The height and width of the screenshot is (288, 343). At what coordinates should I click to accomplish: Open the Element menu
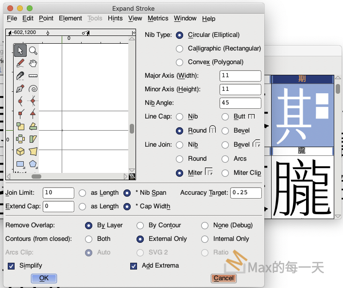click(x=70, y=18)
